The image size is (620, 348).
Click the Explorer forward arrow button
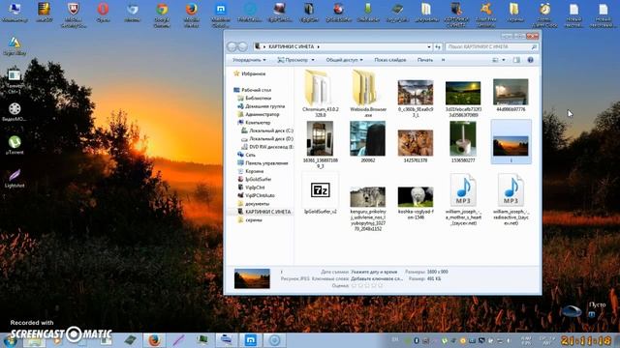point(242,47)
